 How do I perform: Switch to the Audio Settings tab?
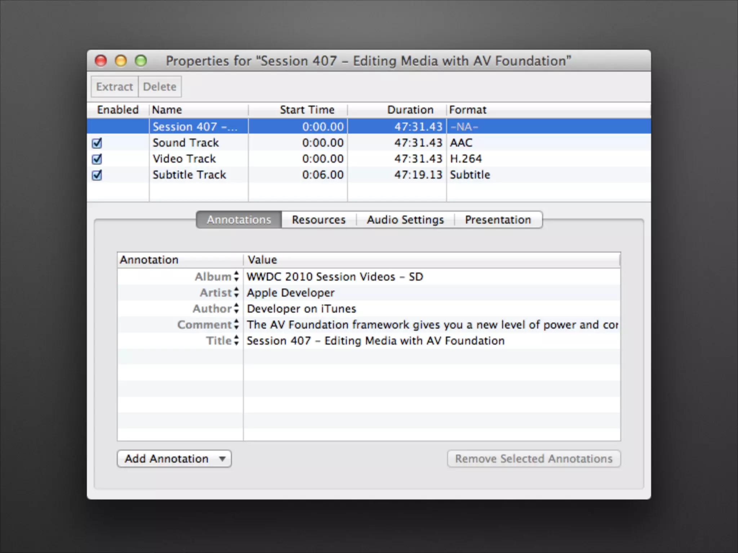[405, 220]
